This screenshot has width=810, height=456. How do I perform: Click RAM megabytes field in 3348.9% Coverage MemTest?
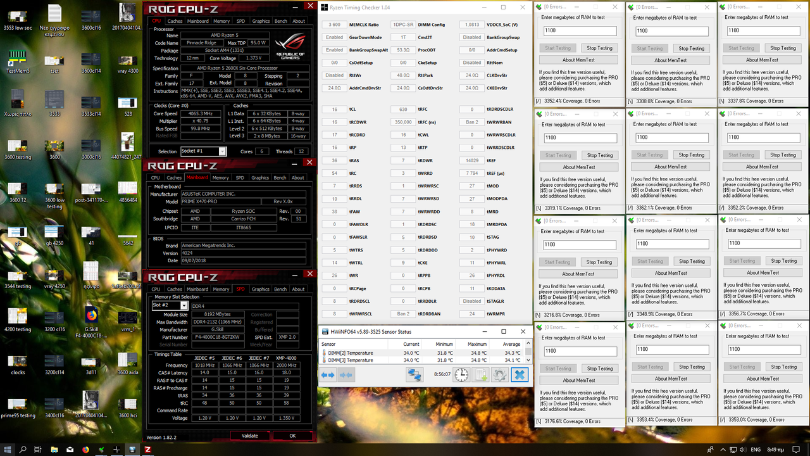tap(671, 243)
